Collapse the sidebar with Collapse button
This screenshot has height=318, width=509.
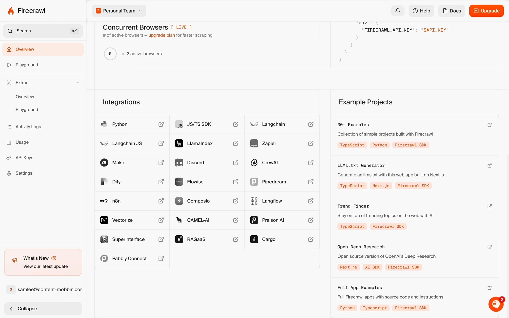[x=43, y=308]
